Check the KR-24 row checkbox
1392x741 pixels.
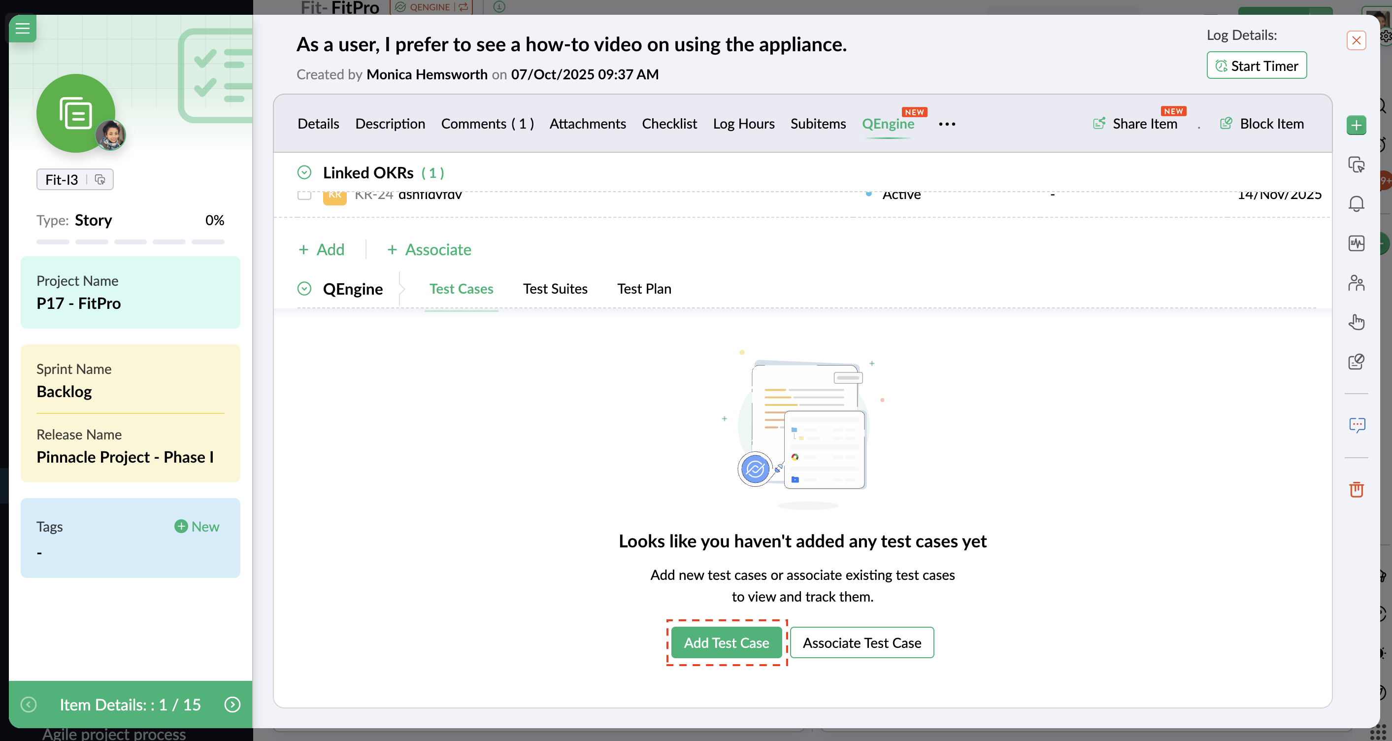(304, 195)
